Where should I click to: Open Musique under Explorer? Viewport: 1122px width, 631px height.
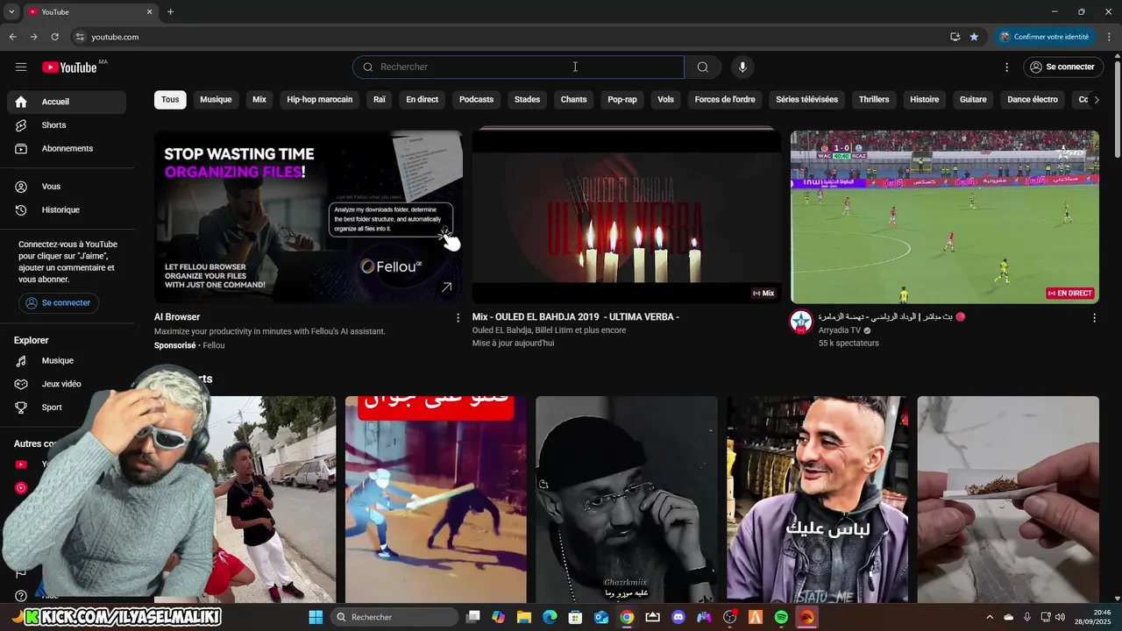[x=67, y=360]
